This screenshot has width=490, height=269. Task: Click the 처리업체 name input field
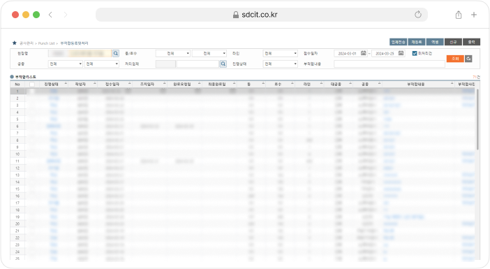pyautogui.click(x=198, y=64)
